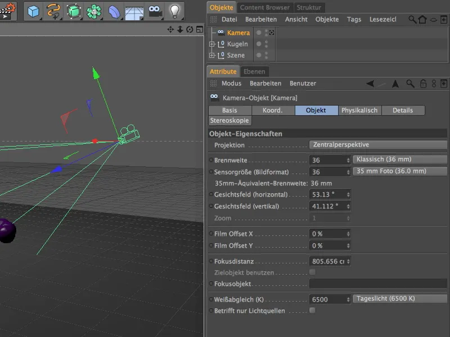Viewport: 450px width, 337px height.
Task: Toggle attribute manager mode lock icon
Action: pyautogui.click(x=434, y=84)
